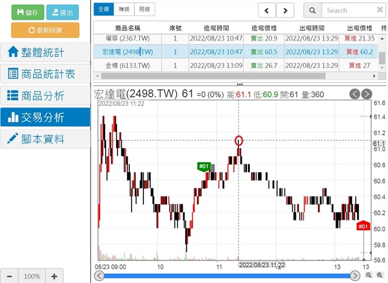Viewport: 388px width, 283px height.
Task: Click the red #01 exit marker on chart
Action: tap(363, 226)
